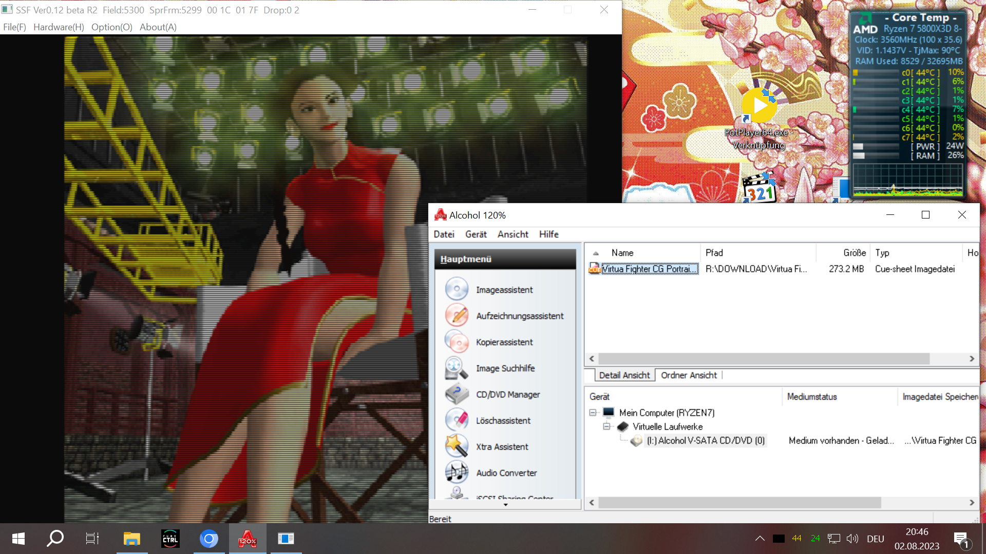
Task: Click the virtual drive (I:) disc icon
Action: (x=637, y=441)
